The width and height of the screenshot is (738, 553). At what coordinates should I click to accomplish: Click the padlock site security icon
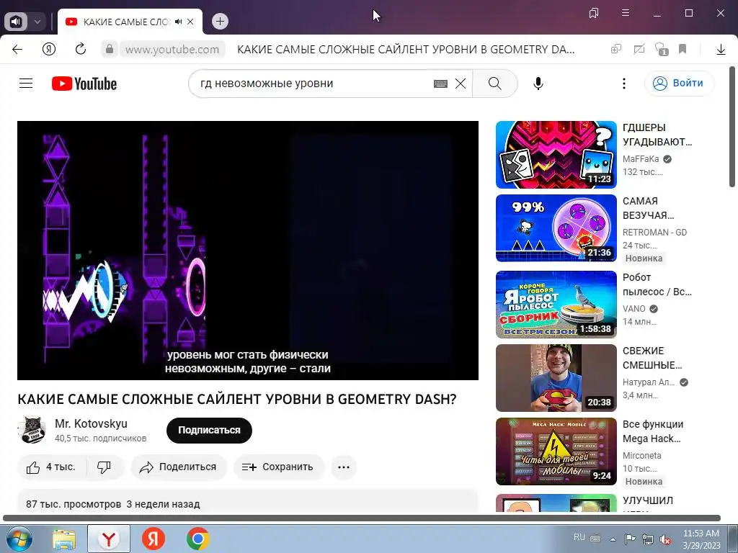point(110,49)
